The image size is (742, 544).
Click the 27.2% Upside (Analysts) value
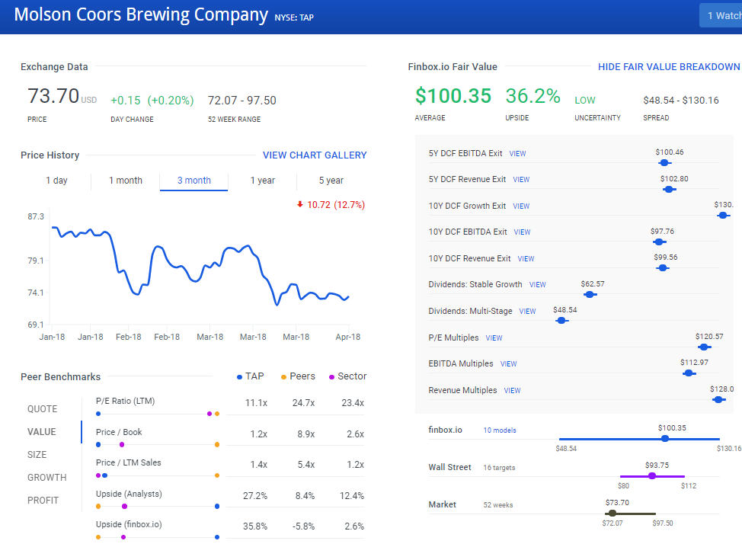point(255,496)
